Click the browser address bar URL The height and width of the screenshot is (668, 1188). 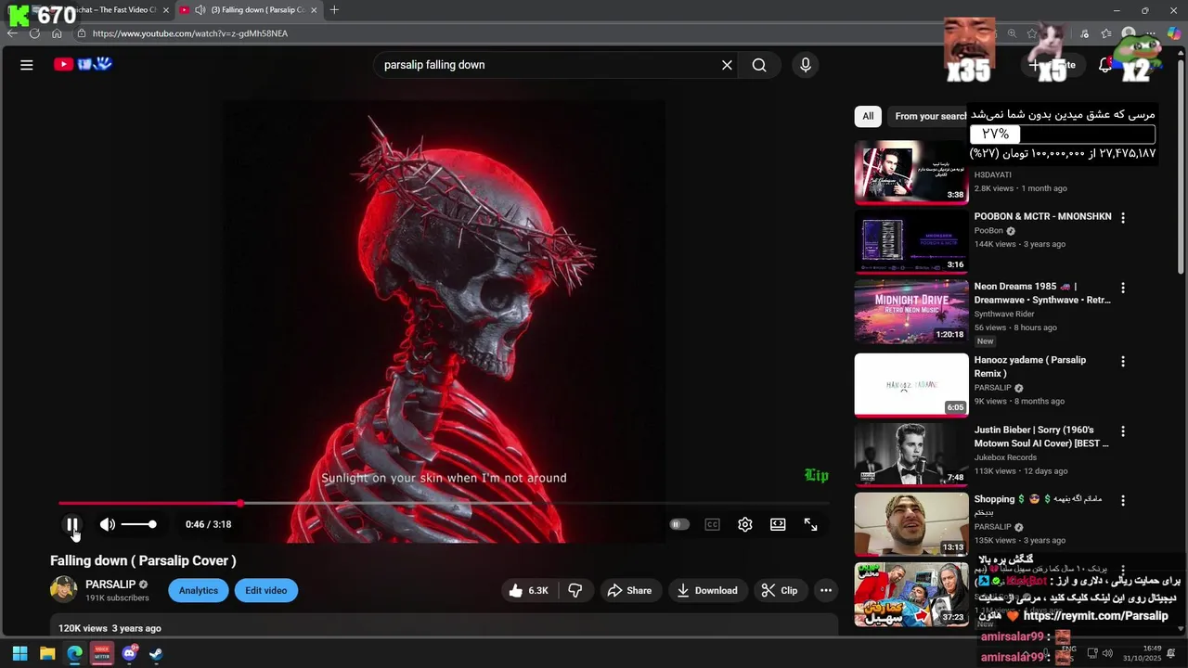190,33
